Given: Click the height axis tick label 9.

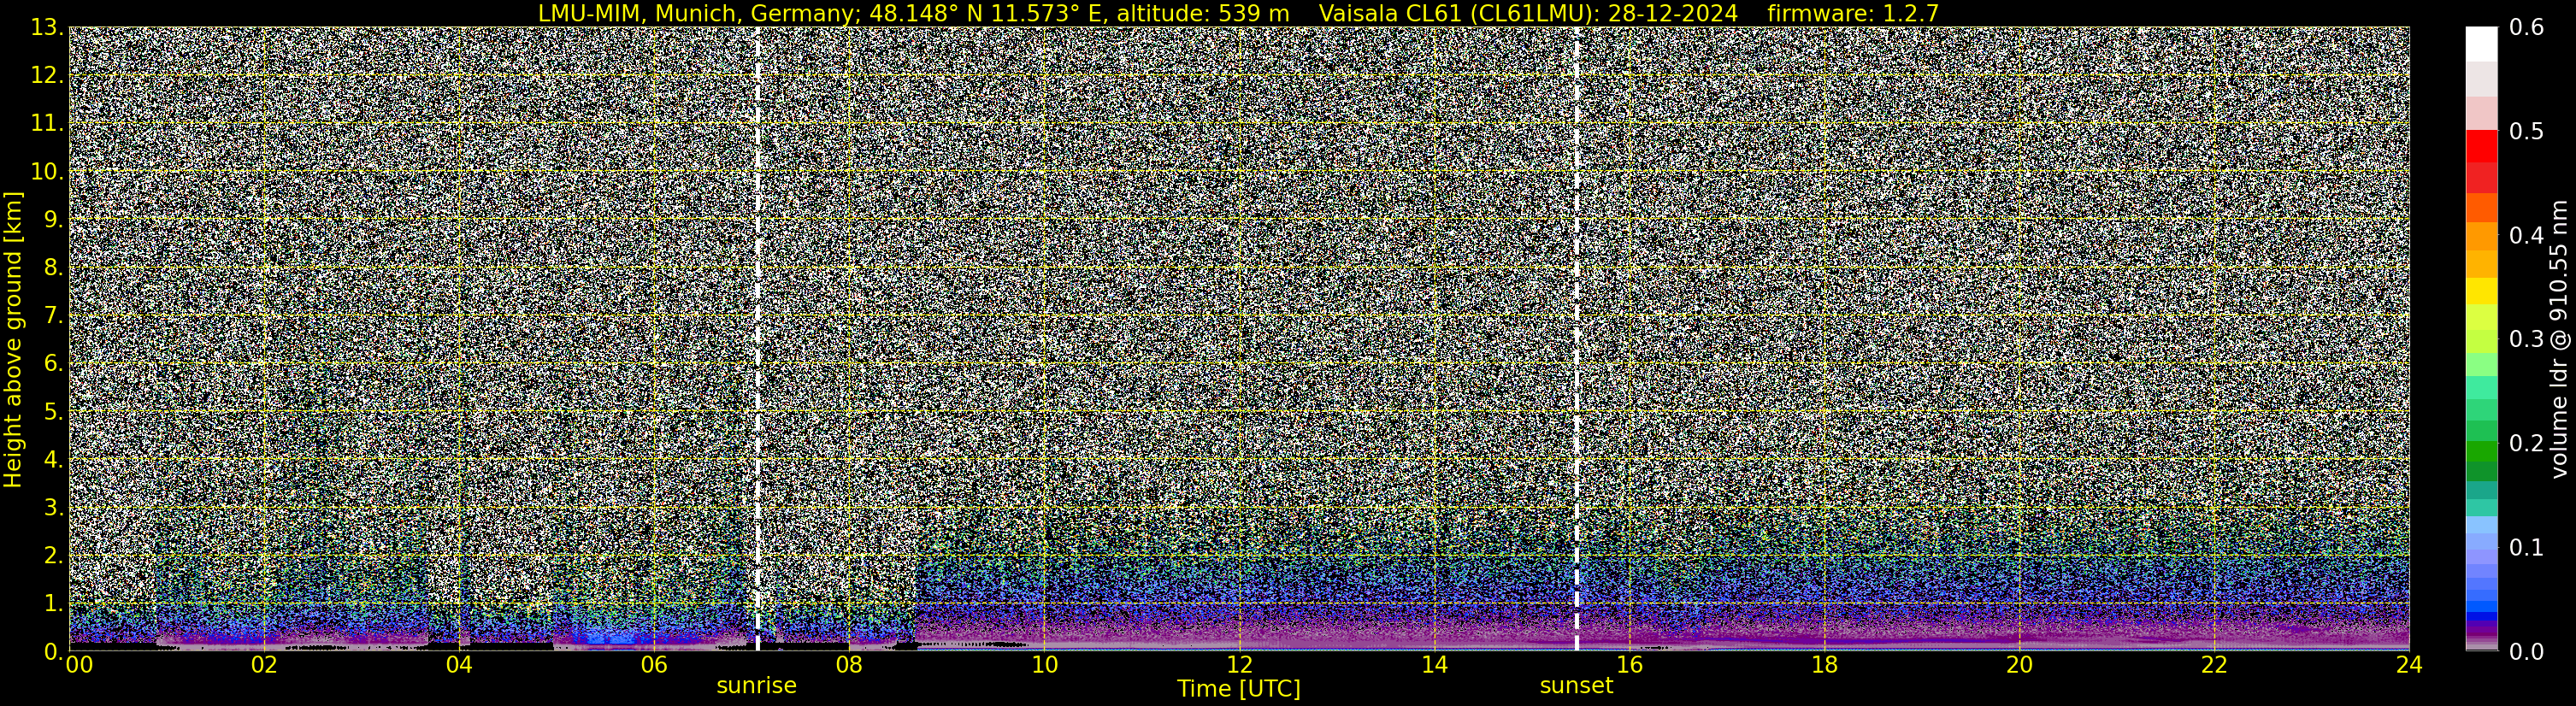Looking at the screenshot, I should click(x=54, y=220).
